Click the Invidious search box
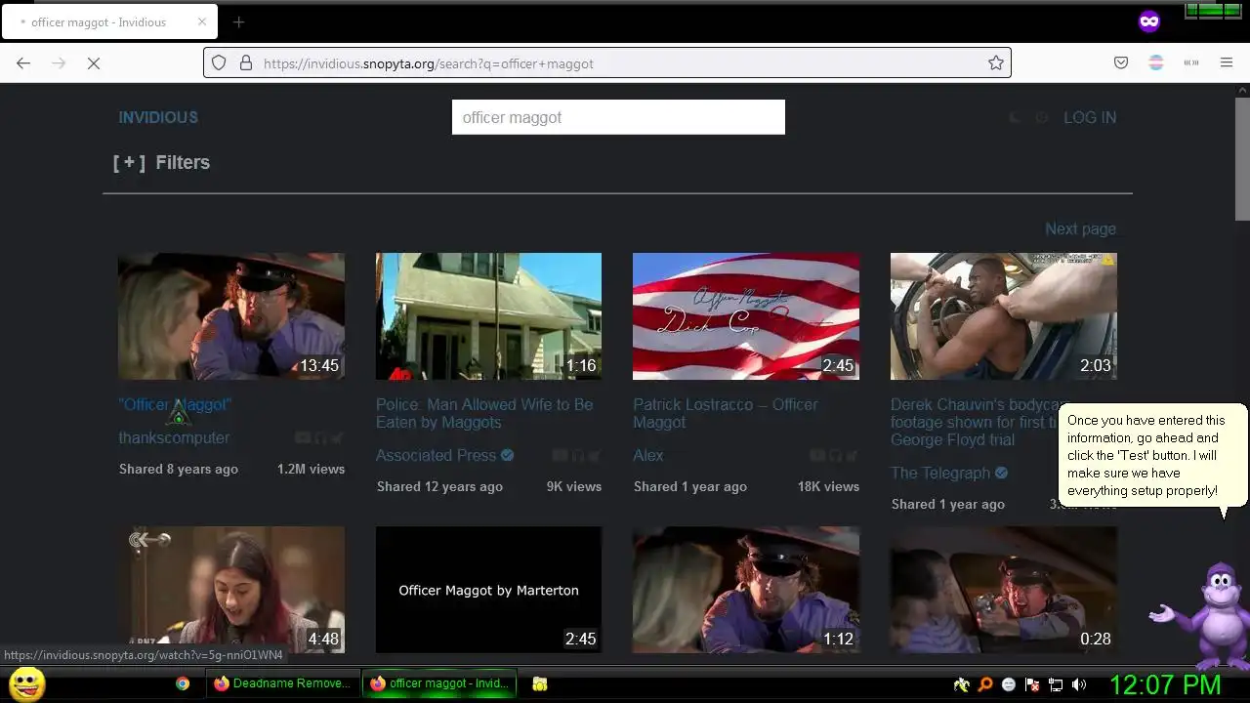Viewport: 1250px width, 703px height. click(618, 117)
